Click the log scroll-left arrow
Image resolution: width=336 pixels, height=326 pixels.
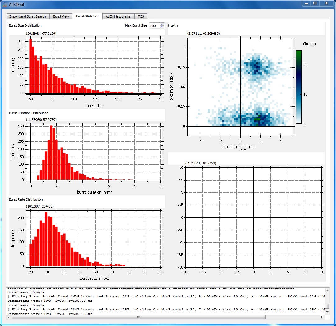pos(9,317)
